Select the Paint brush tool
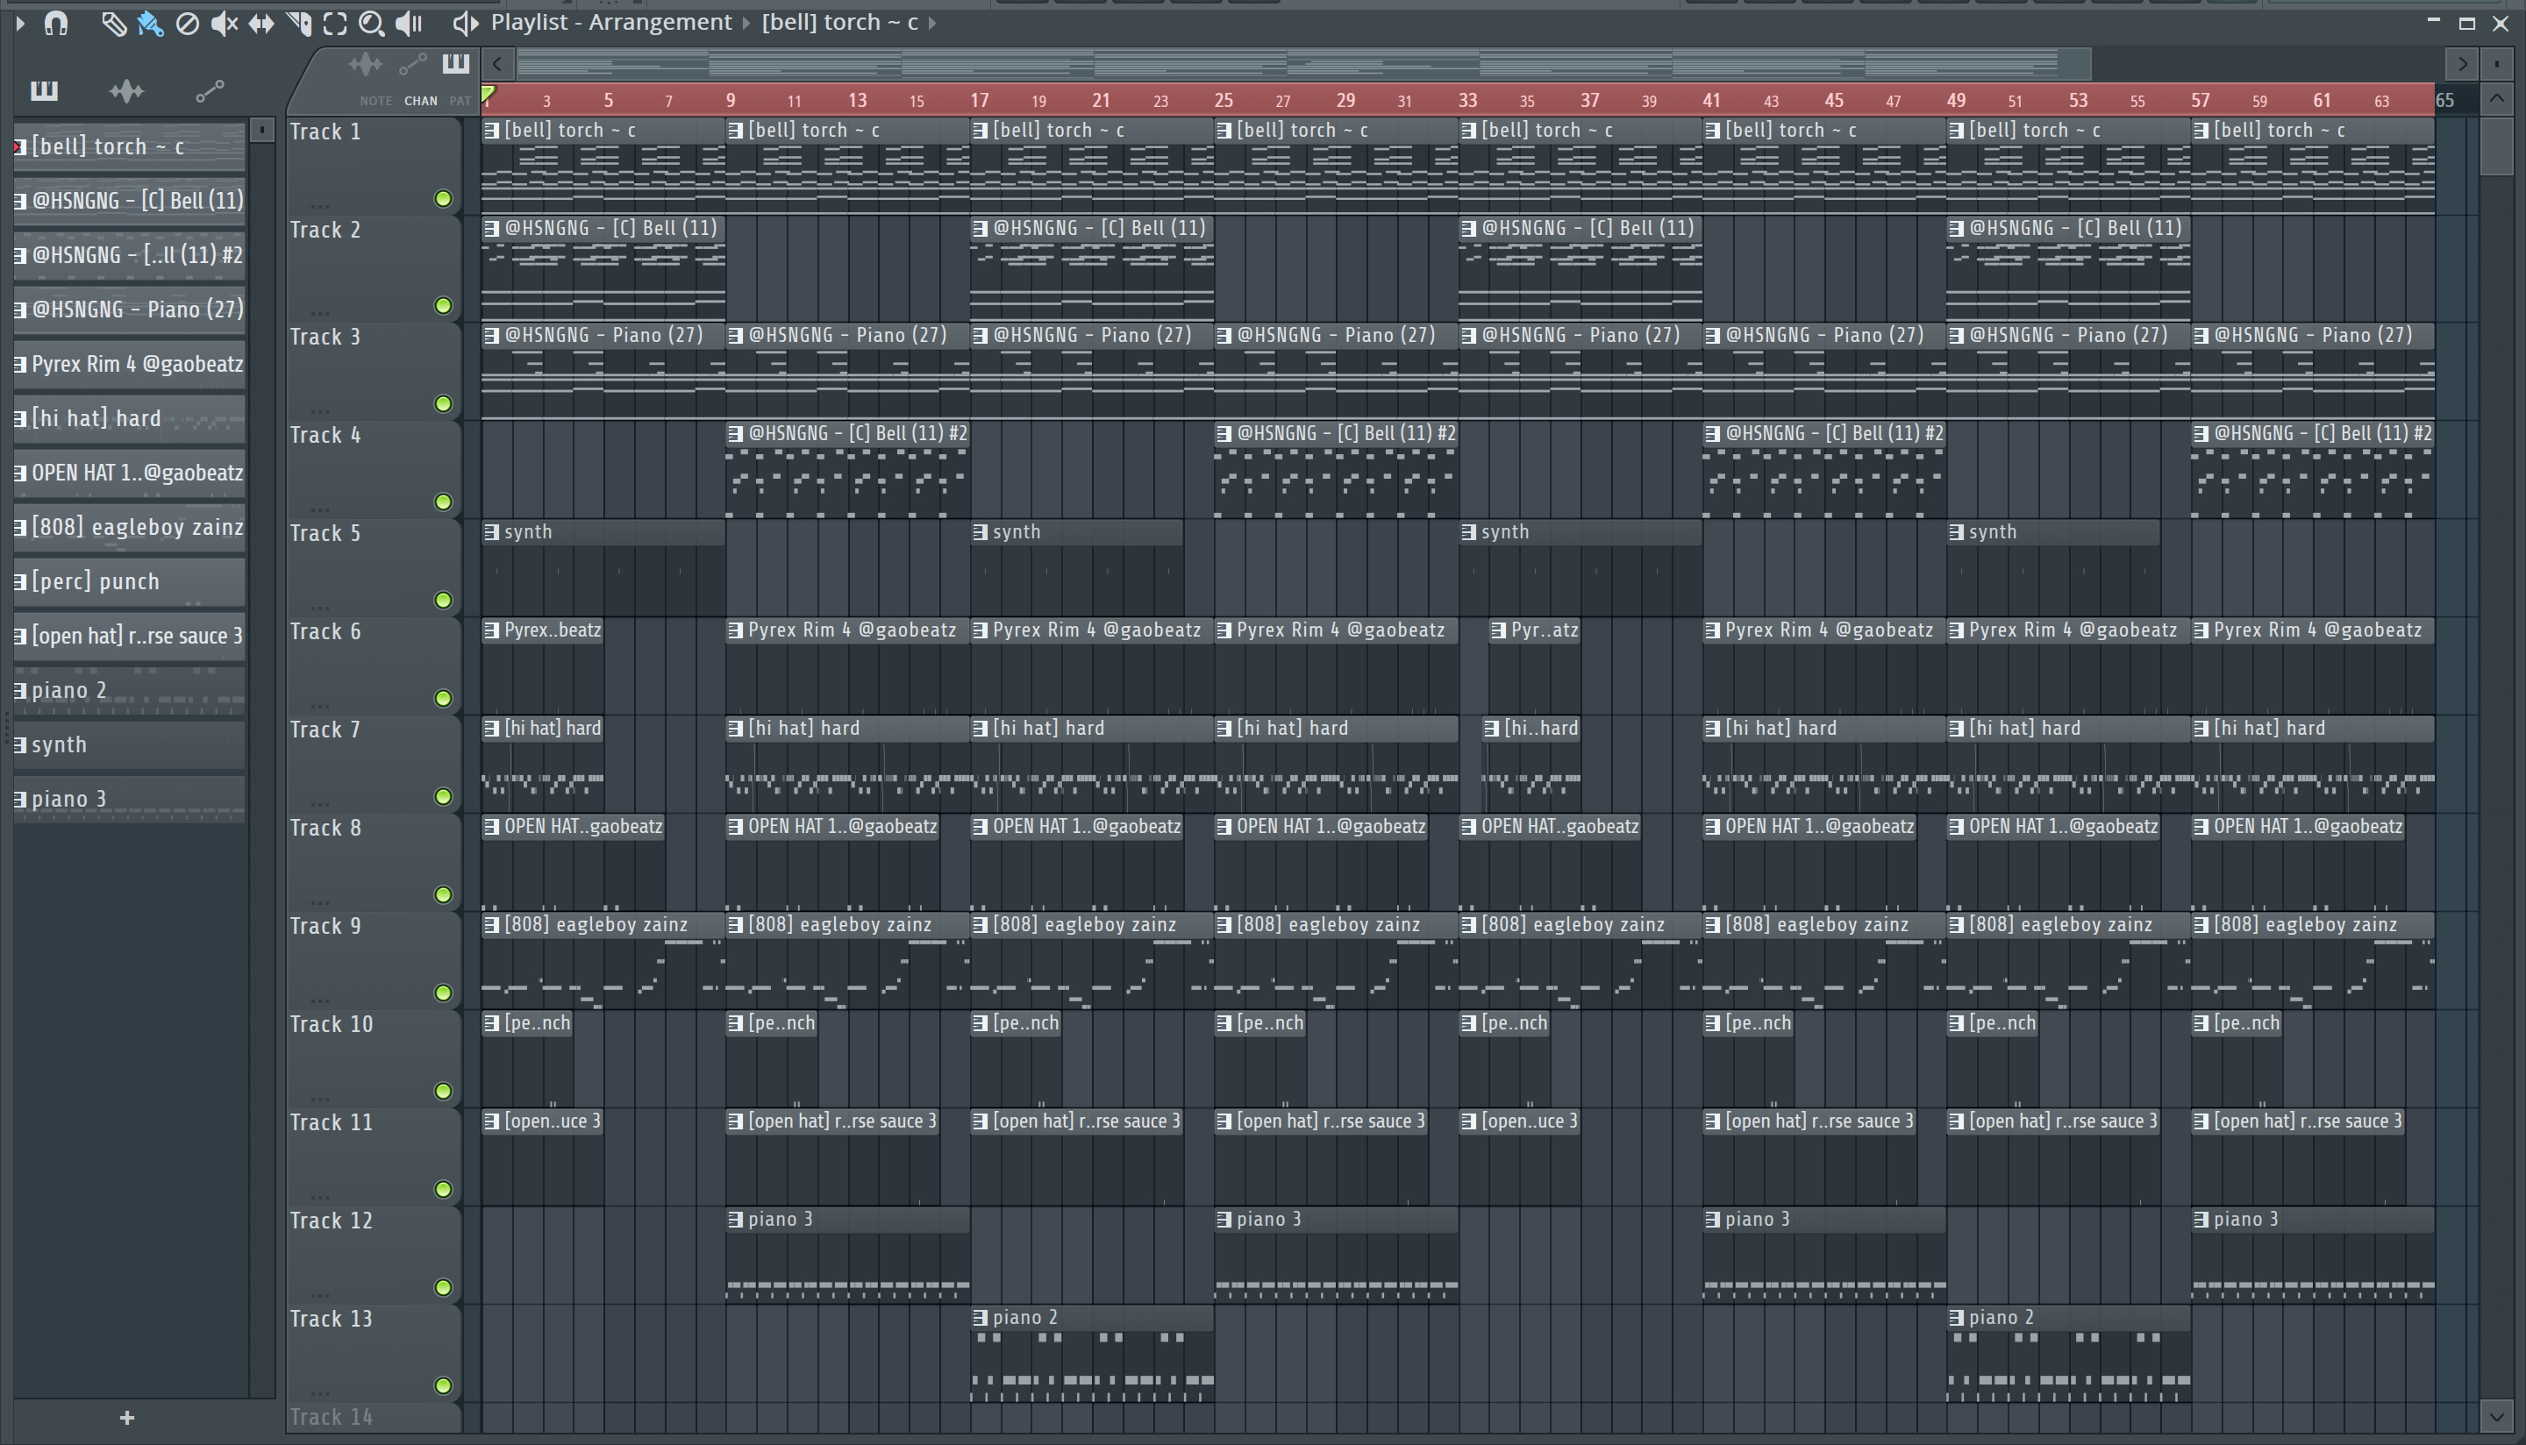 point(150,23)
